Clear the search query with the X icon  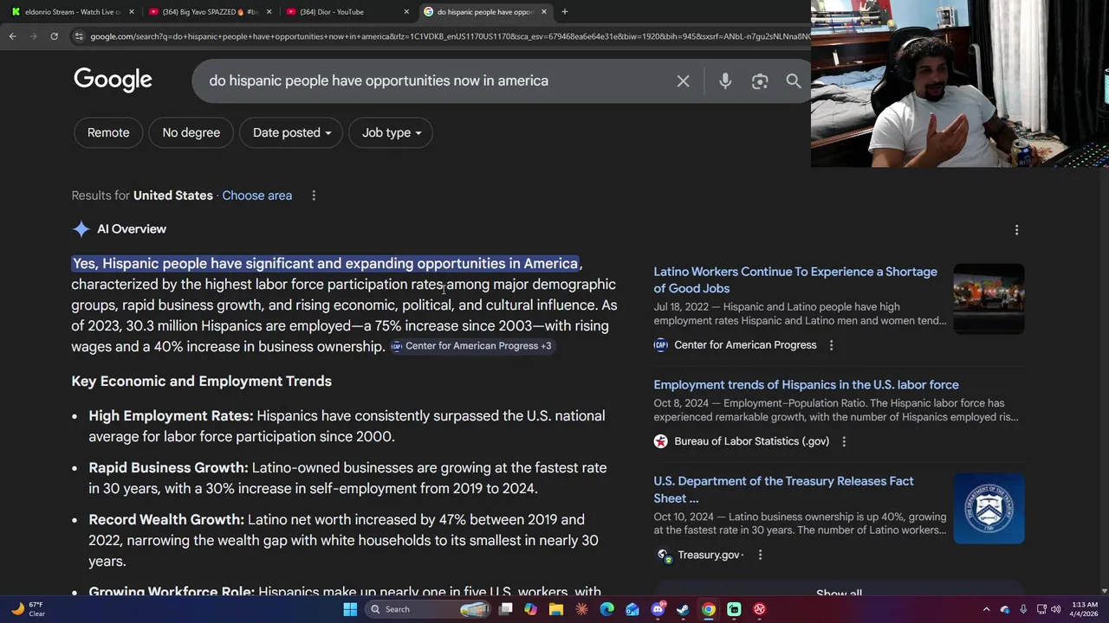(683, 81)
